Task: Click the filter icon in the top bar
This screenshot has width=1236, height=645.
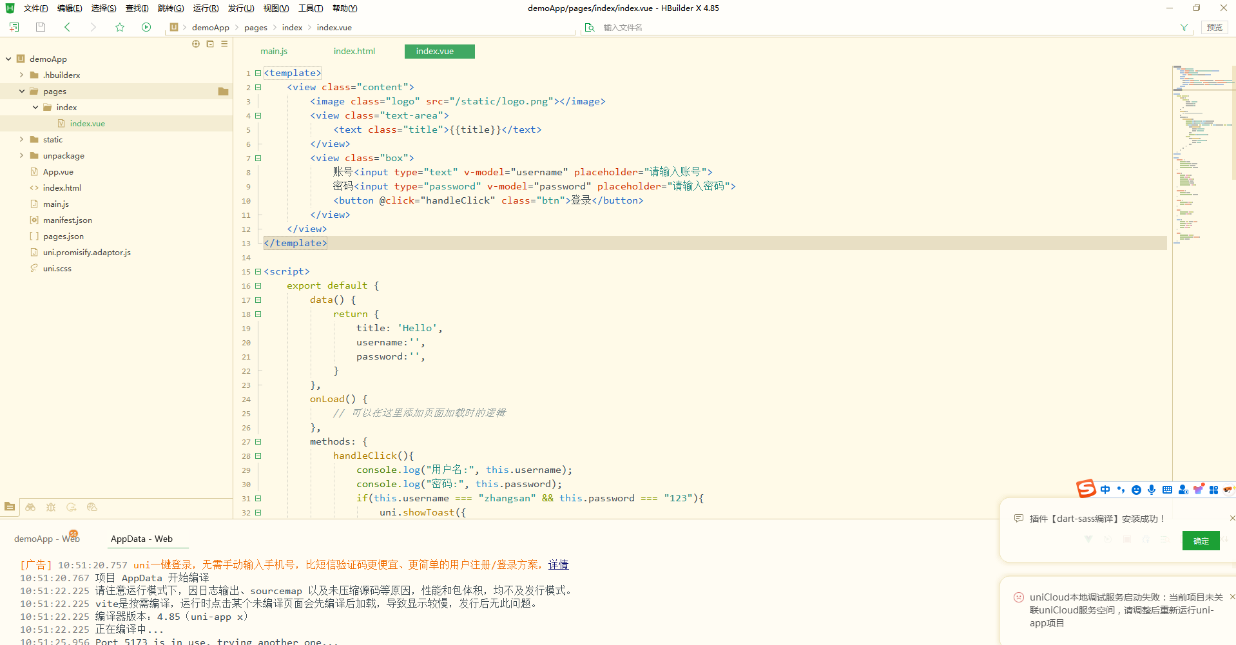Action: [x=1184, y=27]
